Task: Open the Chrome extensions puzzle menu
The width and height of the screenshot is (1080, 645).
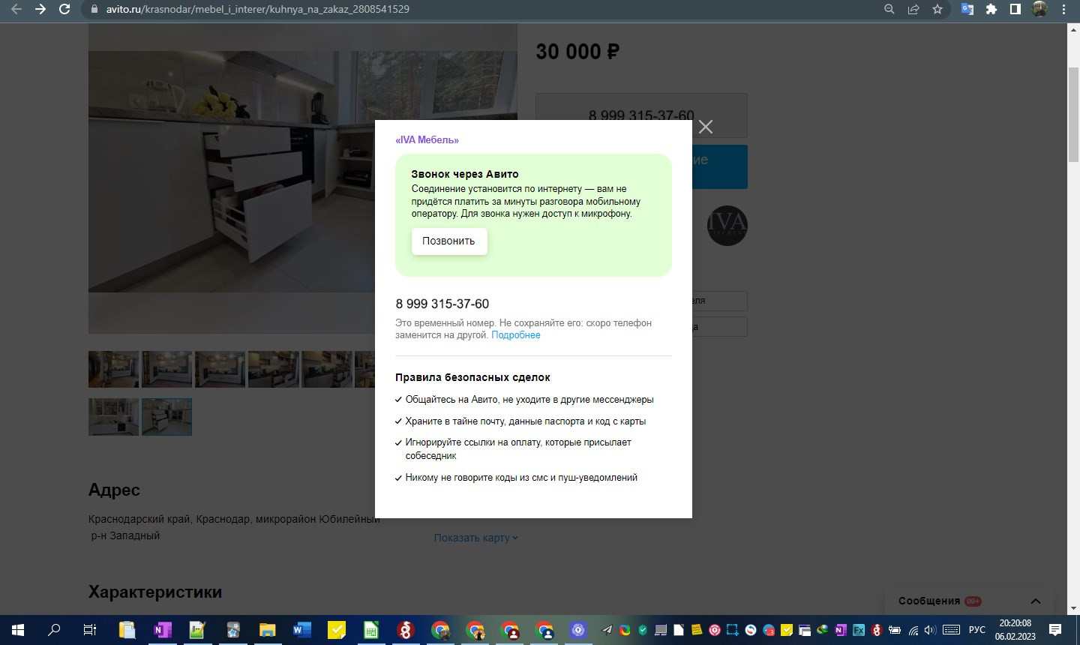Action: (991, 9)
